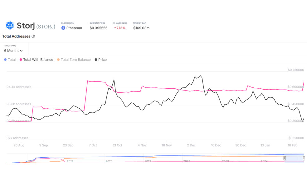Click 2020 in the navigator timeline

point(109,161)
